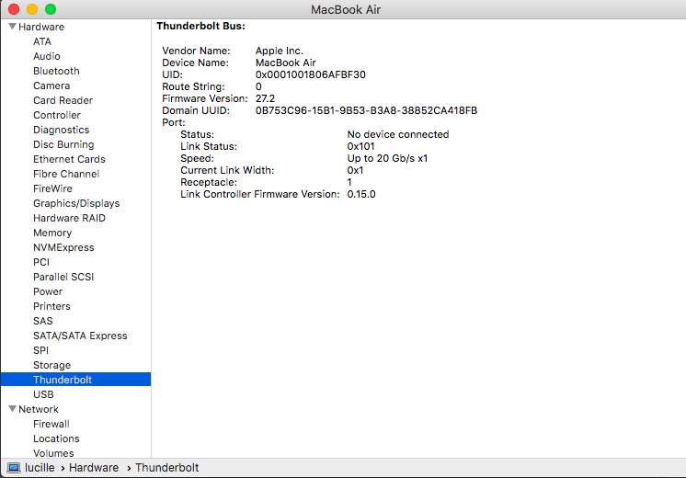Show the Memory information
The width and height of the screenshot is (686, 478).
(x=52, y=233)
